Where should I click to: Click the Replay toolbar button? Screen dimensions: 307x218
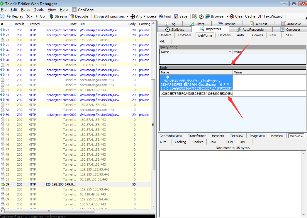pos(15,16)
